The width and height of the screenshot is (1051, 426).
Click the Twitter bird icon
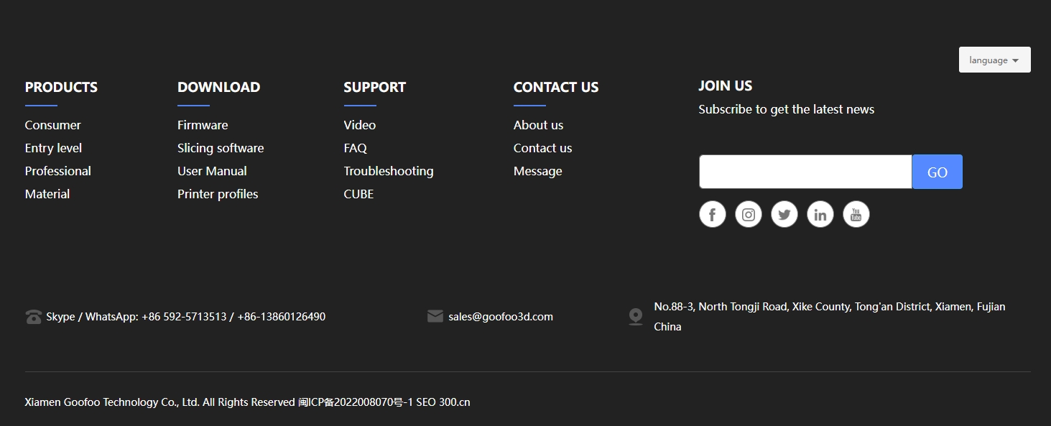(x=784, y=214)
